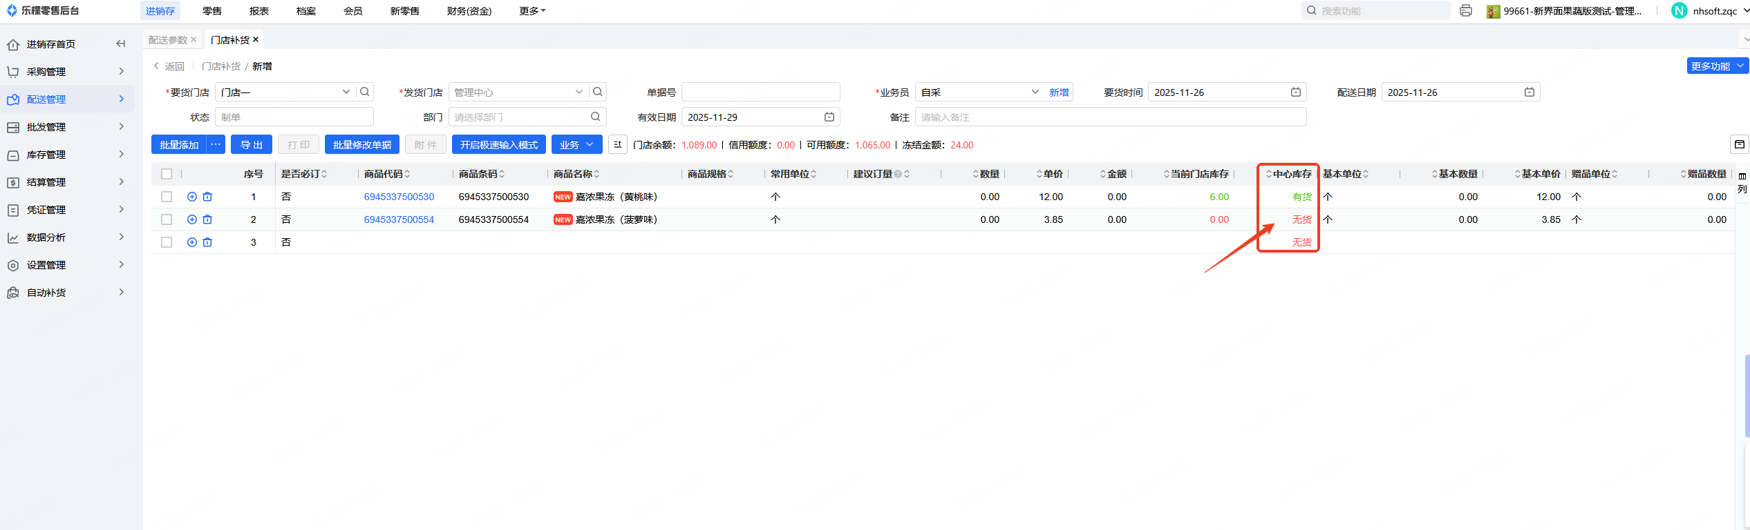Open product code link 6945337500530
1750x530 pixels.
coord(399,197)
